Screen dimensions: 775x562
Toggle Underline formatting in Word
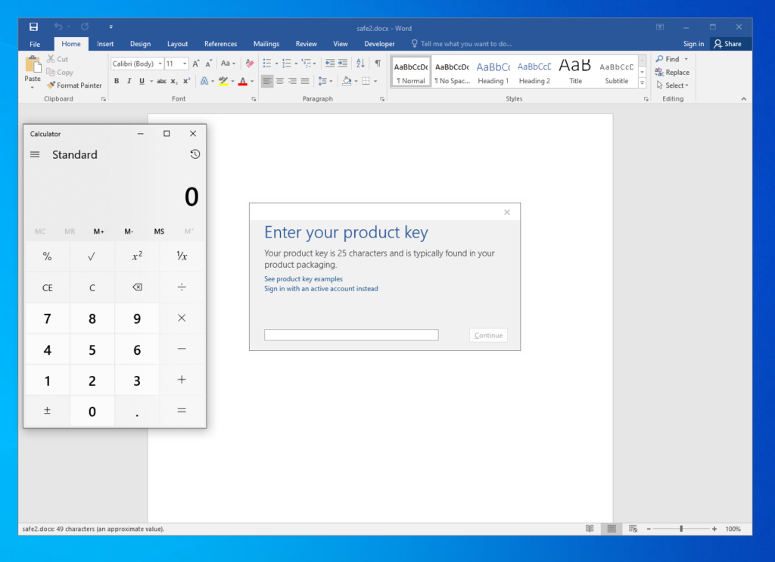coord(142,81)
